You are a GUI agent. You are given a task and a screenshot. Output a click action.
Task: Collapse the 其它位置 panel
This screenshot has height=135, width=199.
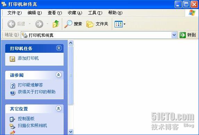tap(58, 108)
